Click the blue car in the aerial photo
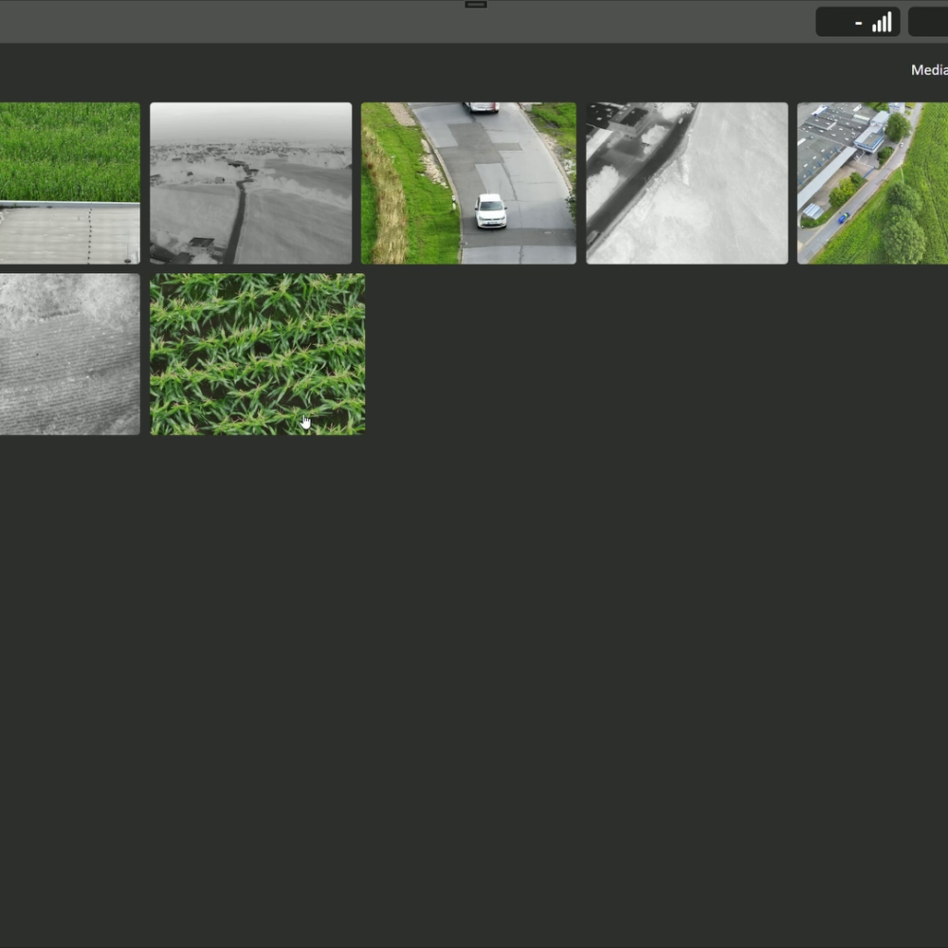 (x=844, y=217)
